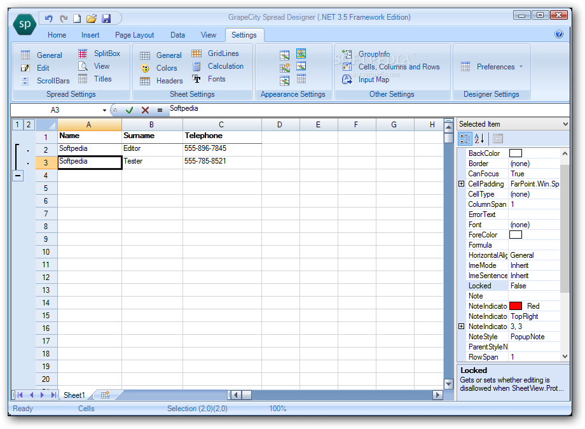The width and height of the screenshot is (585, 429).
Task: Open the sp application menu orb
Action: coord(25,24)
